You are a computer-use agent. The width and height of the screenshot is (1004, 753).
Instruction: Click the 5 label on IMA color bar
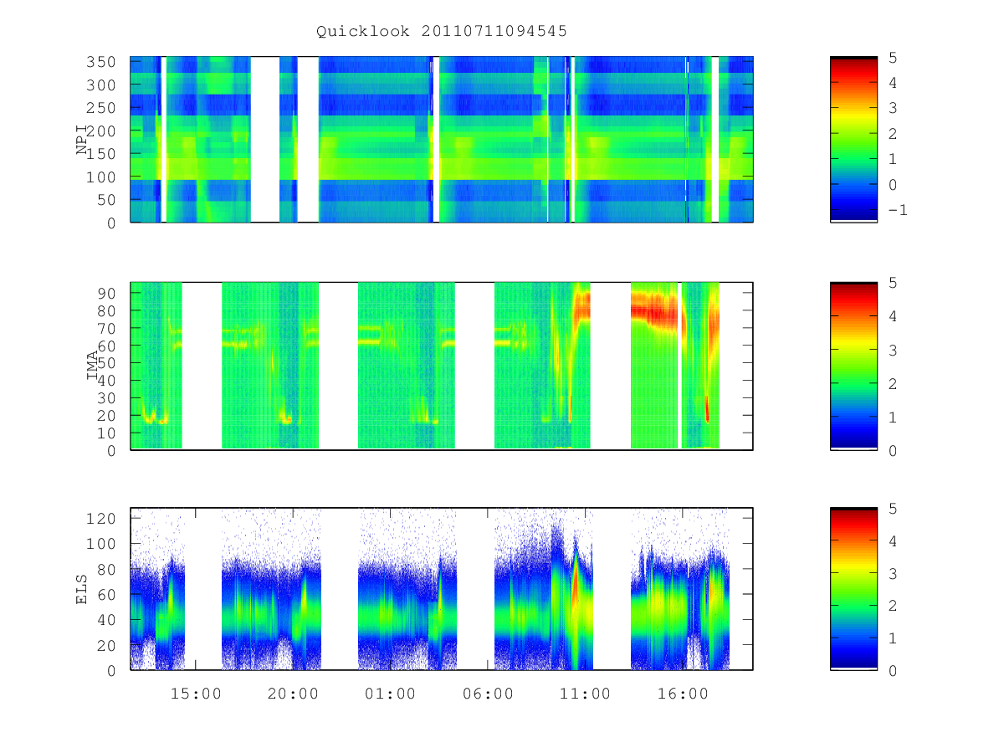tap(892, 283)
